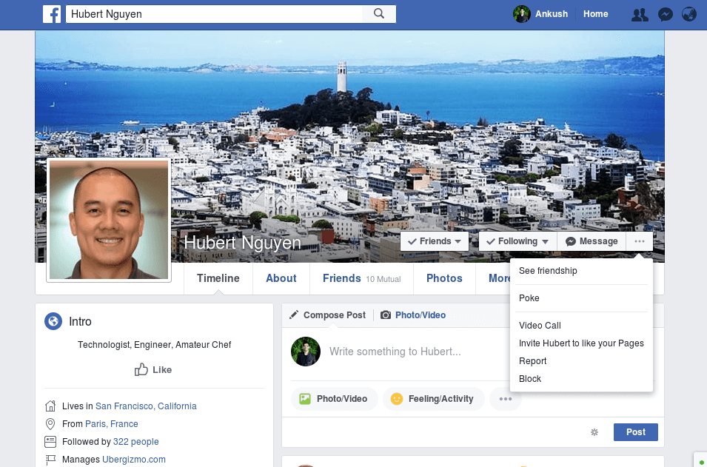The image size is (707, 467).
Task: Click the yellow Feeling/Activity smiley icon
Action: [397, 399]
